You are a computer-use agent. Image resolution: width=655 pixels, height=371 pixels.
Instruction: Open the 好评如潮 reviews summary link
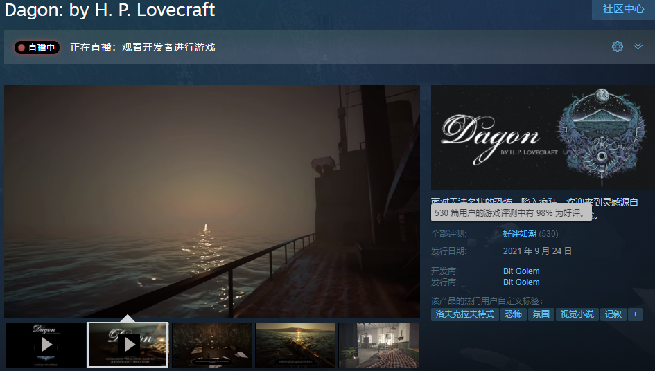point(519,234)
